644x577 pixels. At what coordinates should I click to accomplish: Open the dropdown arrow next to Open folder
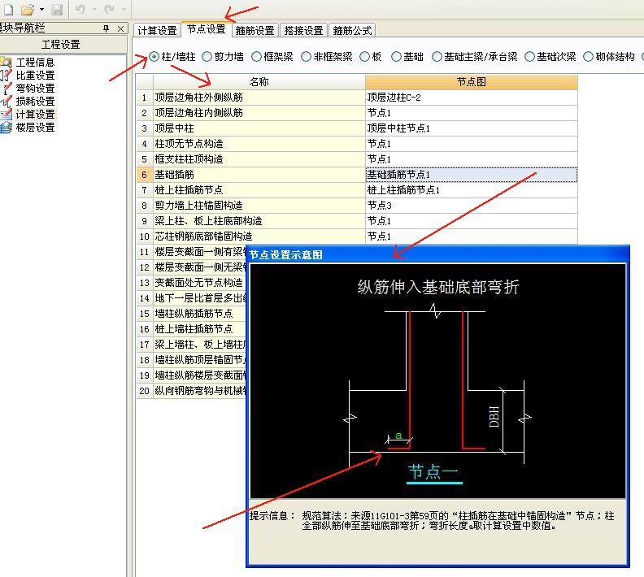[41, 10]
